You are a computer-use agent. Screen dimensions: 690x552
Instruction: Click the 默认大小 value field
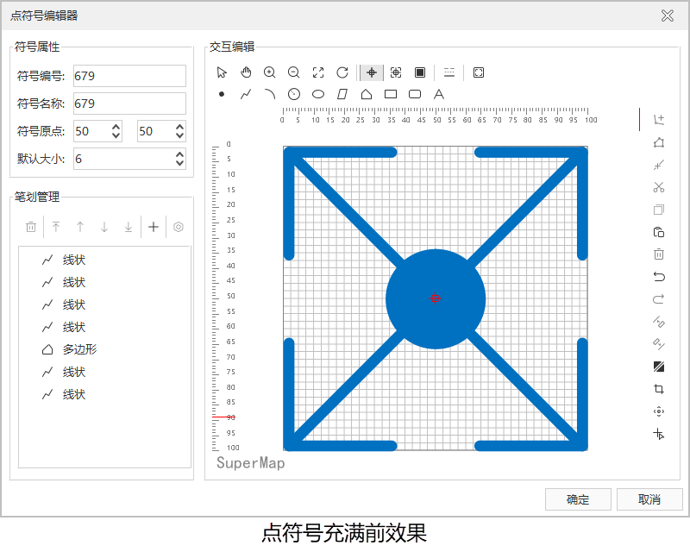coord(123,159)
